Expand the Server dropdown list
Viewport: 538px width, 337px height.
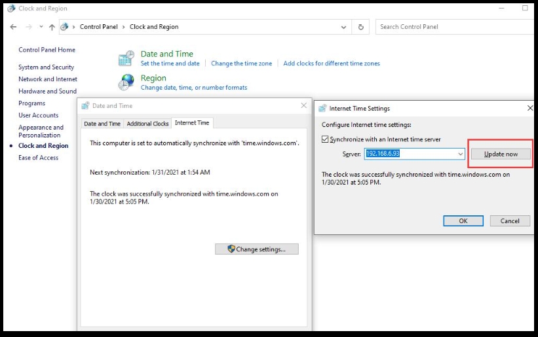[461, 154]
